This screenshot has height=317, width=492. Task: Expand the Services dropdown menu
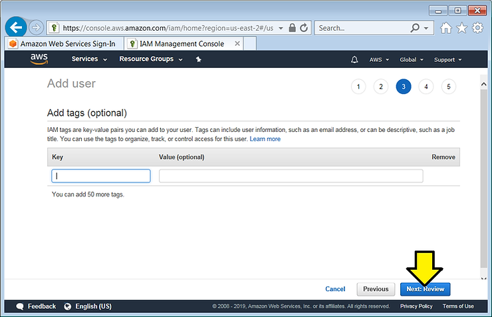pyautogui.click(x=89, y=59)
